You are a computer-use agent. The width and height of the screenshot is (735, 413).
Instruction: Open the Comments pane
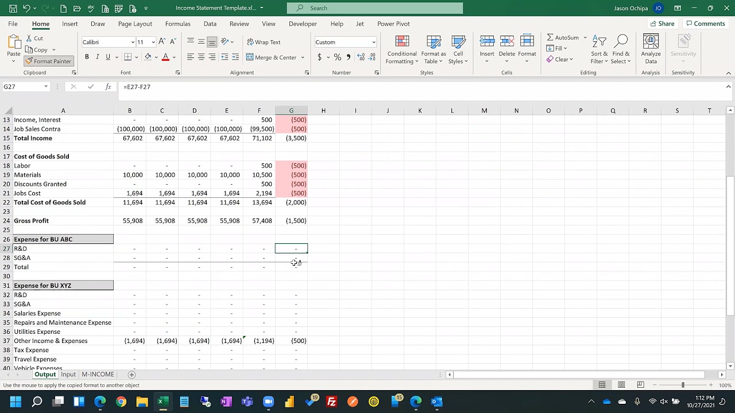(705, 24)
